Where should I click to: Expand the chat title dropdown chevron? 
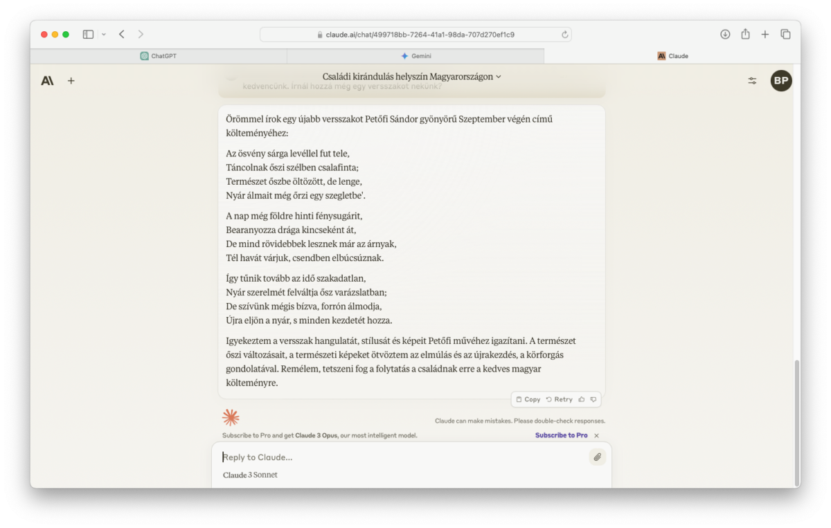point(499,77)
